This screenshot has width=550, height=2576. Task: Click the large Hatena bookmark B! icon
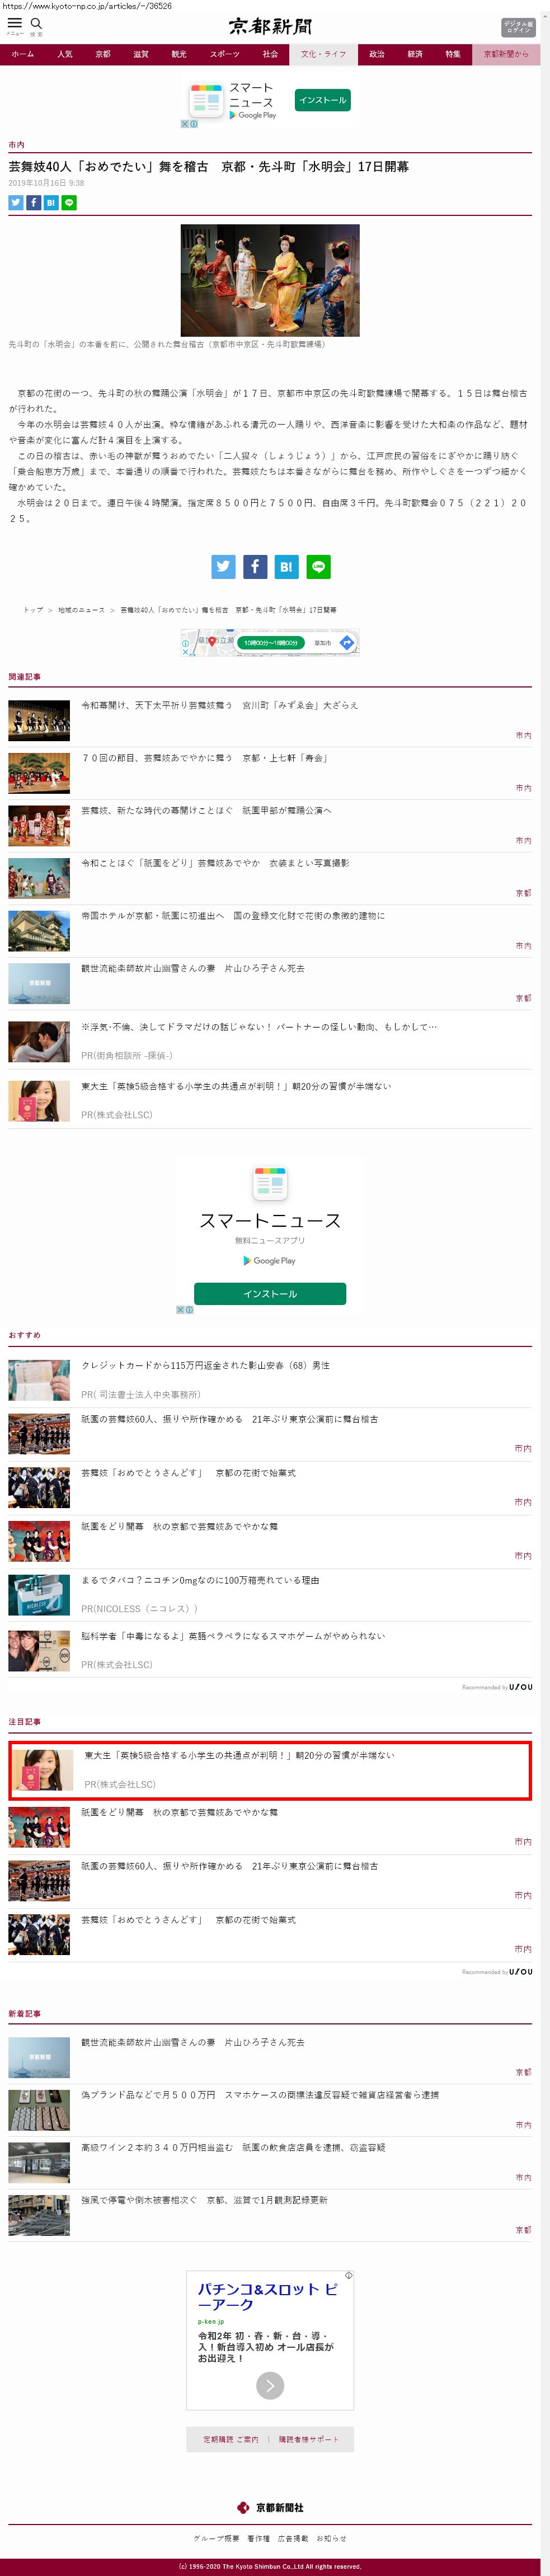286,566
